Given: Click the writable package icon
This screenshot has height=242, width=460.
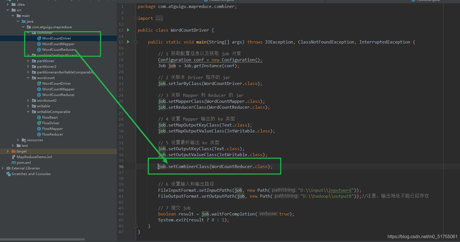Looking at the screenshot, I should click(34, 106).
